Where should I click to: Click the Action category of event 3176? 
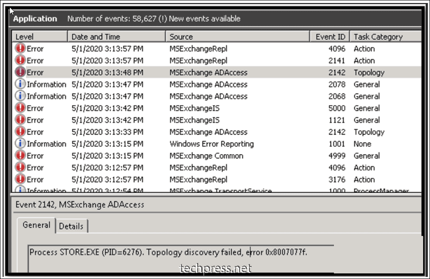[x=364, y=180]
